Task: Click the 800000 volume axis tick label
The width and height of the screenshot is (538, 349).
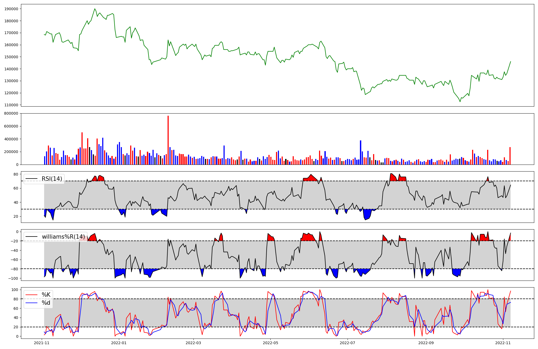Action: click(12, 113)
